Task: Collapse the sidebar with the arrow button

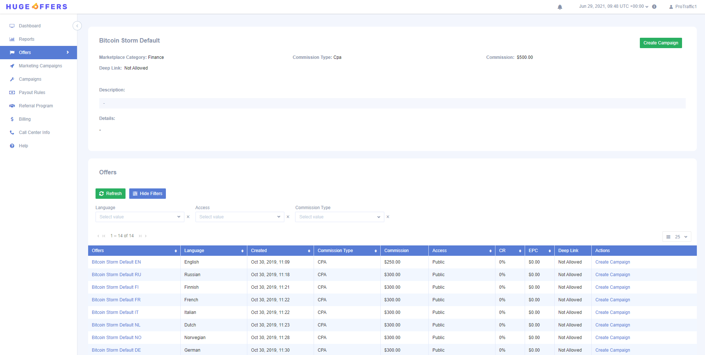Action: (x=77, y=26)
